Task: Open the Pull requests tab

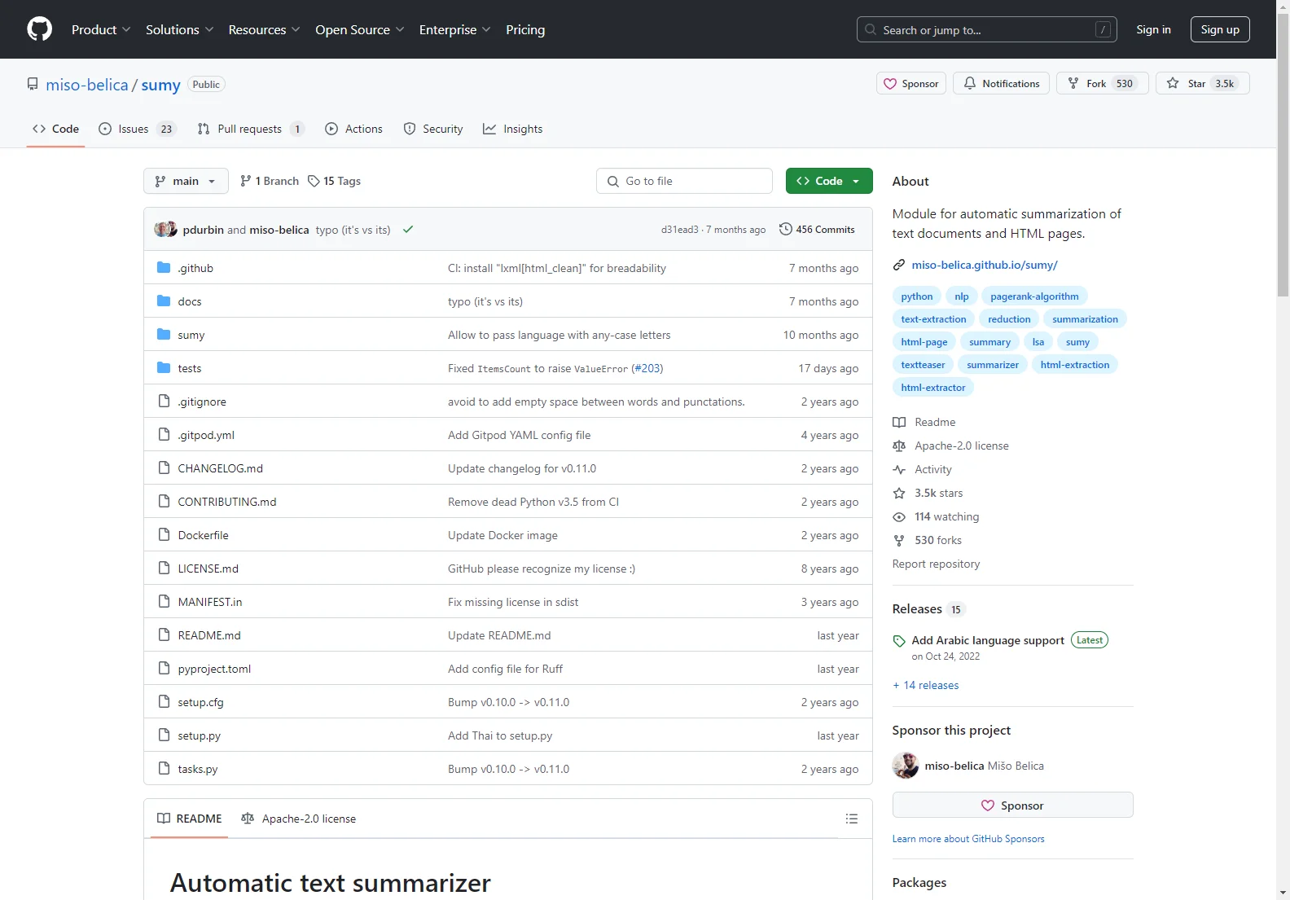Action: 251,130
